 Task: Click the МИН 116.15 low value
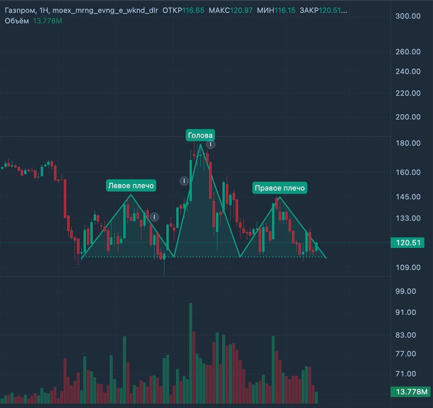(276, 10)
